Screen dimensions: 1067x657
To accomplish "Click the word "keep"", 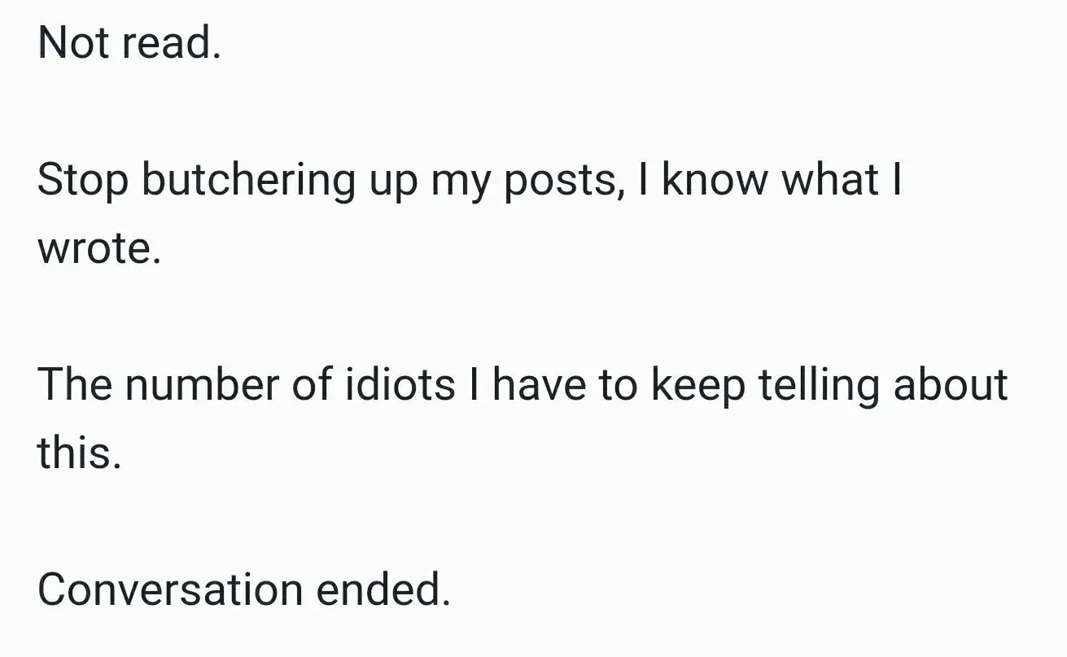I will (x=697, y=385).
